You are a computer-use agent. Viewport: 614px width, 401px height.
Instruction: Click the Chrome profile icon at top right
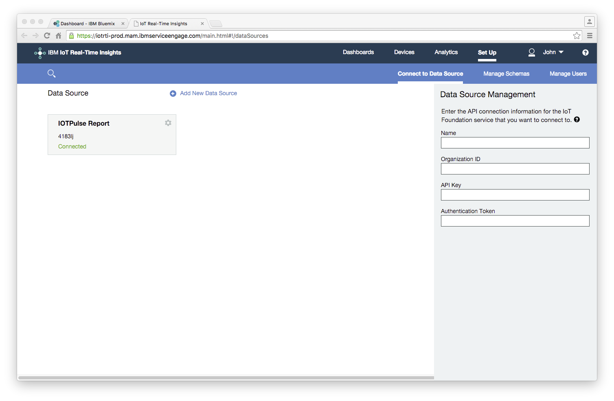coord(589,22)
